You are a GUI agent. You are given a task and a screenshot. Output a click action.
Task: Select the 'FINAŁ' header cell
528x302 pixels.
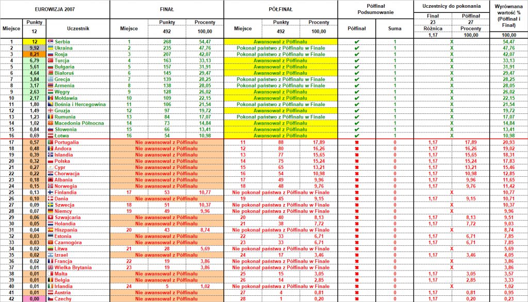(167, 9)
